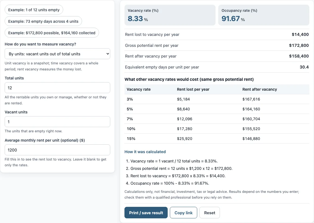Select the Occupancy rate 91.67 value
This screenshot has width=314, height=223.
pyautogui.click(x=231, y=19)
